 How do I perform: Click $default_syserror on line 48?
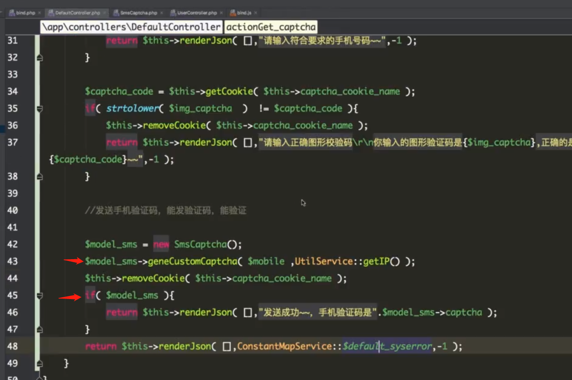(387, 346)
